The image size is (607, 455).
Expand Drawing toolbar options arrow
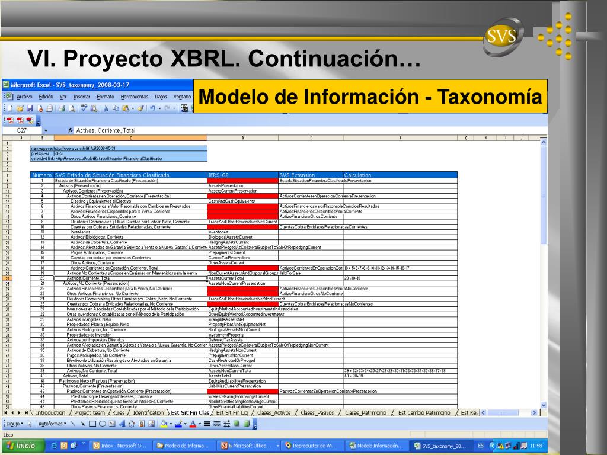click(x=255, y=424)
